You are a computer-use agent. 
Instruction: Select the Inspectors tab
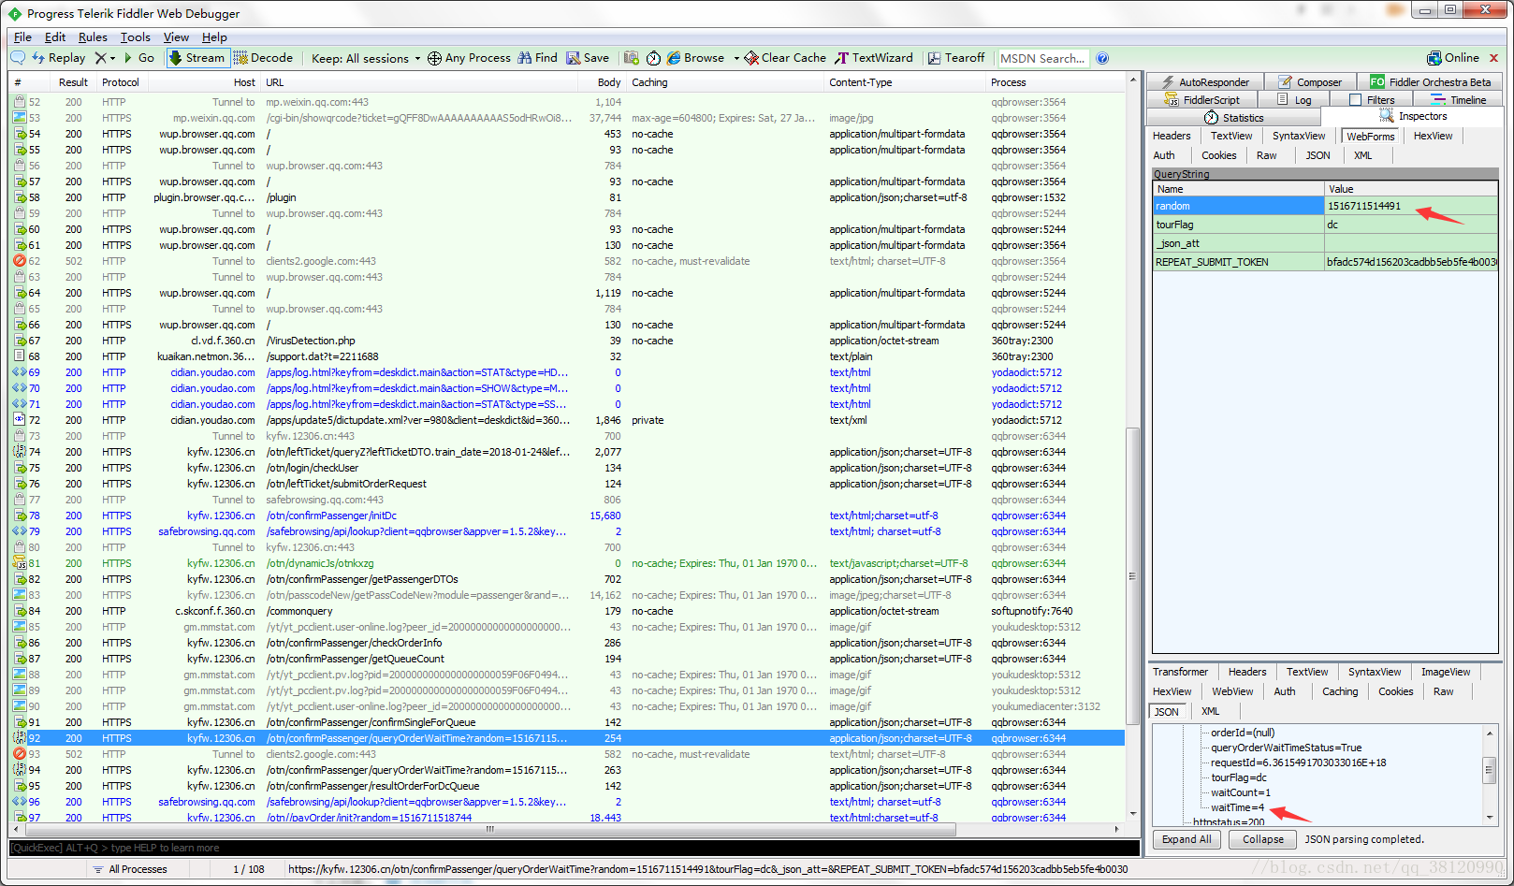(1413, 116)
